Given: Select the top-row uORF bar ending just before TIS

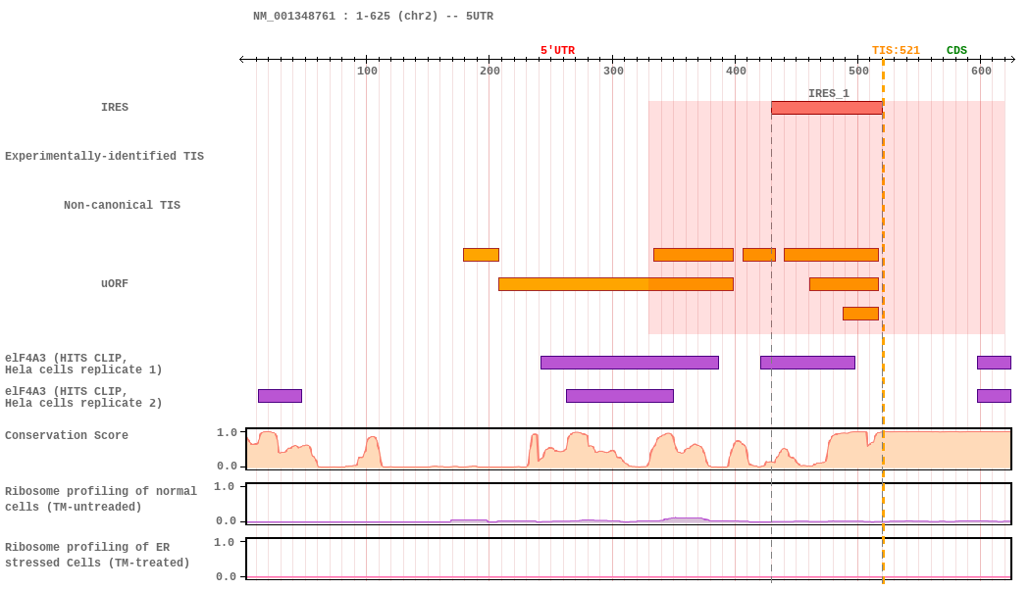Looking at the screenshot, I should (x=831, y=255).
